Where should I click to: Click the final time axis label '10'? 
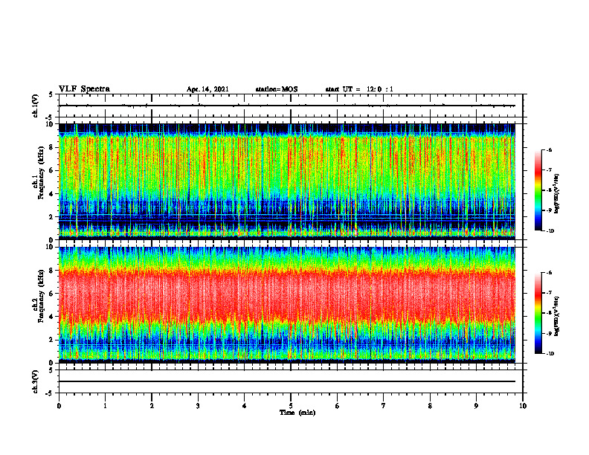point(523,406)
